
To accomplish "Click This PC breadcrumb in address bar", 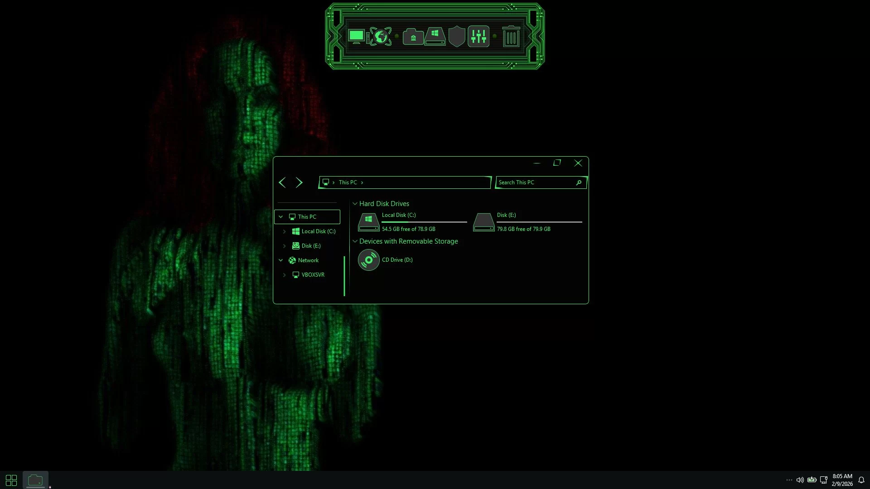I will [x=348, y=182].
